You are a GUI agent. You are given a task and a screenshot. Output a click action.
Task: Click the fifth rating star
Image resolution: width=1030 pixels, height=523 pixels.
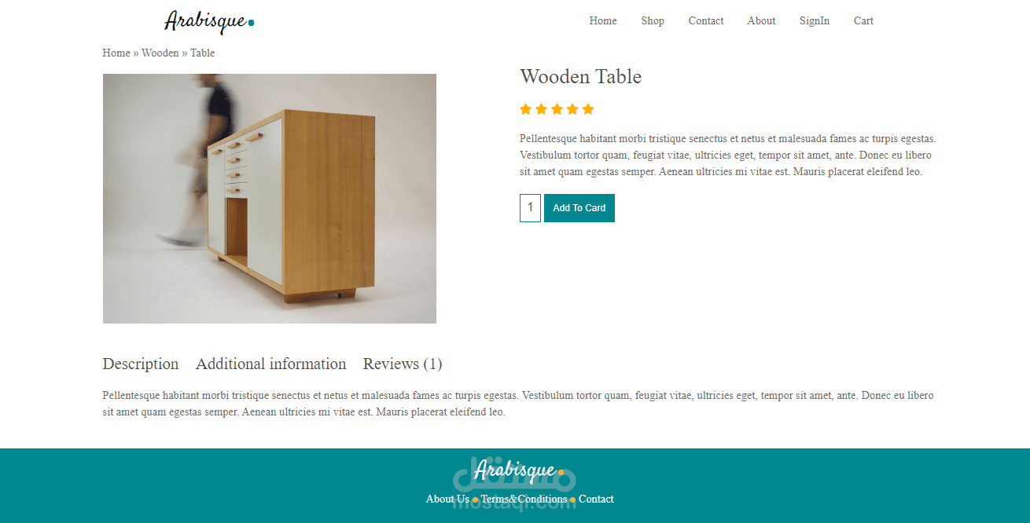tap(588, 109)
